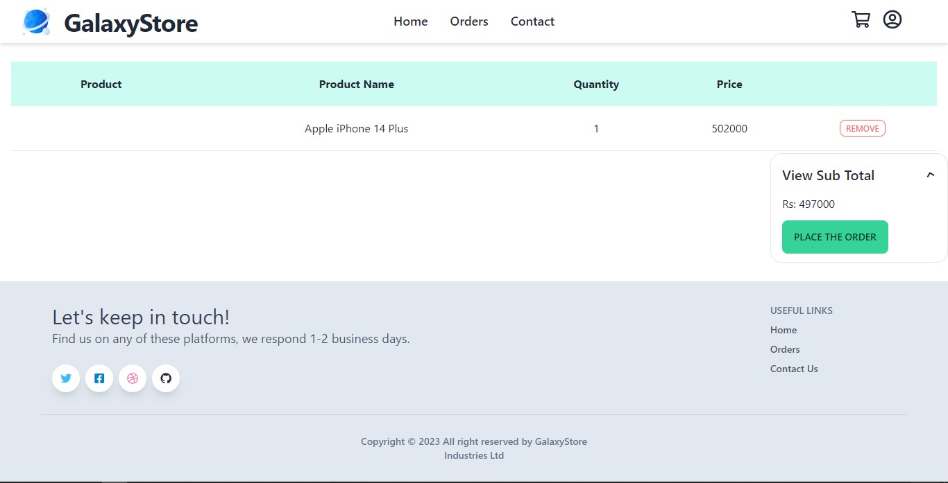The width and height of the screenshot is (948, 483).
Task: Select the Apple iPhone 14 Plus product name
Action: pyautogui.click(x=357, y=128)
